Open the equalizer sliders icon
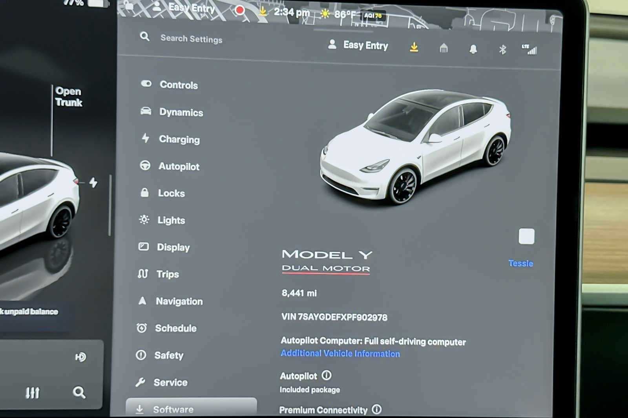This screenshot has width=628, height=418. point(33,393)
